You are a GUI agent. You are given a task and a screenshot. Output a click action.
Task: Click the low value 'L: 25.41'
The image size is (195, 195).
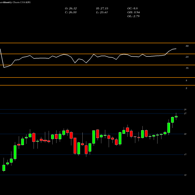102,12
